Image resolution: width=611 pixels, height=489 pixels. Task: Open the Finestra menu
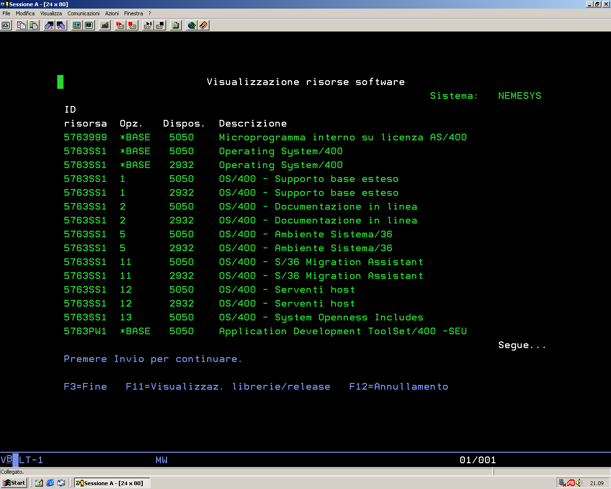[x=134, y=13]
